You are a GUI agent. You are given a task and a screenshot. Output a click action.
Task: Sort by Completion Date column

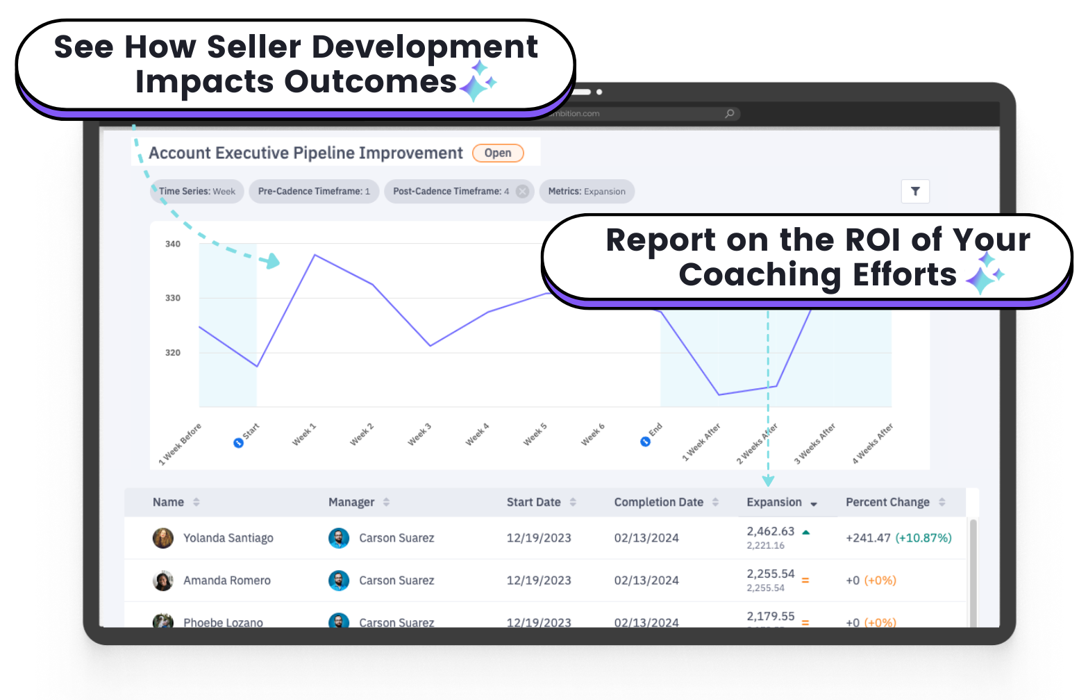pos(715,502)
